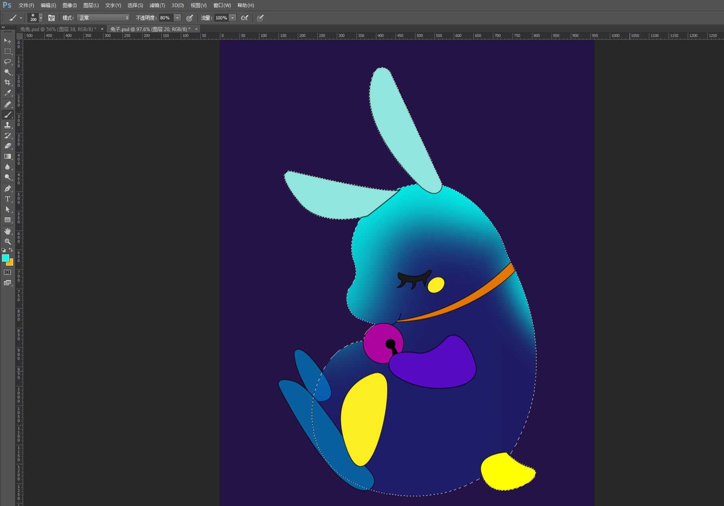Click the Photoshop Ps logo
724x506 pixels.
(x=7, y=5)
